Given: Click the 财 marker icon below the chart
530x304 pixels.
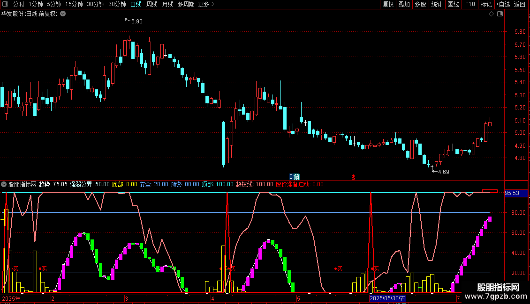Looking at the screenshot, I should 292,176.
